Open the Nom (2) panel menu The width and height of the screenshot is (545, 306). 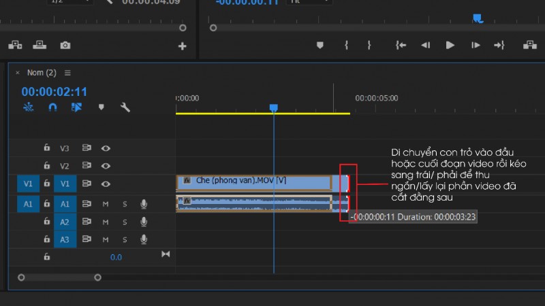(x=67, y=73)
